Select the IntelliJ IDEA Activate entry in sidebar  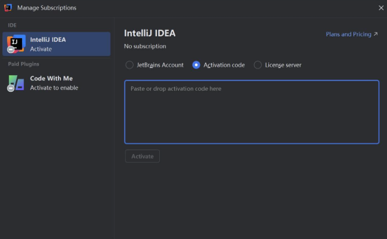57,44
